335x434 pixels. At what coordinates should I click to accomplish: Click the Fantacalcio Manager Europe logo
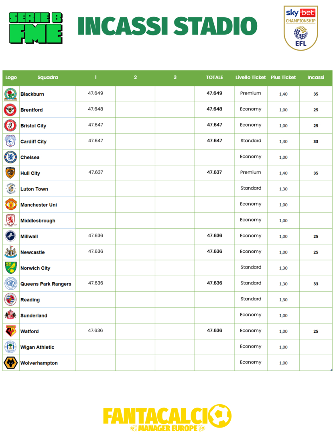click(167, 418)
